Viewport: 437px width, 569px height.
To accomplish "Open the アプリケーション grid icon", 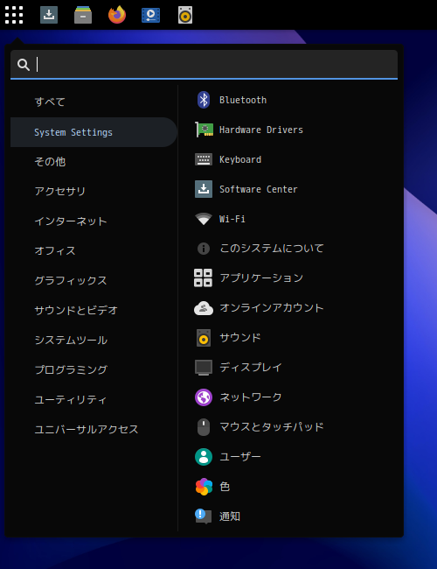I will coord(204,278).
